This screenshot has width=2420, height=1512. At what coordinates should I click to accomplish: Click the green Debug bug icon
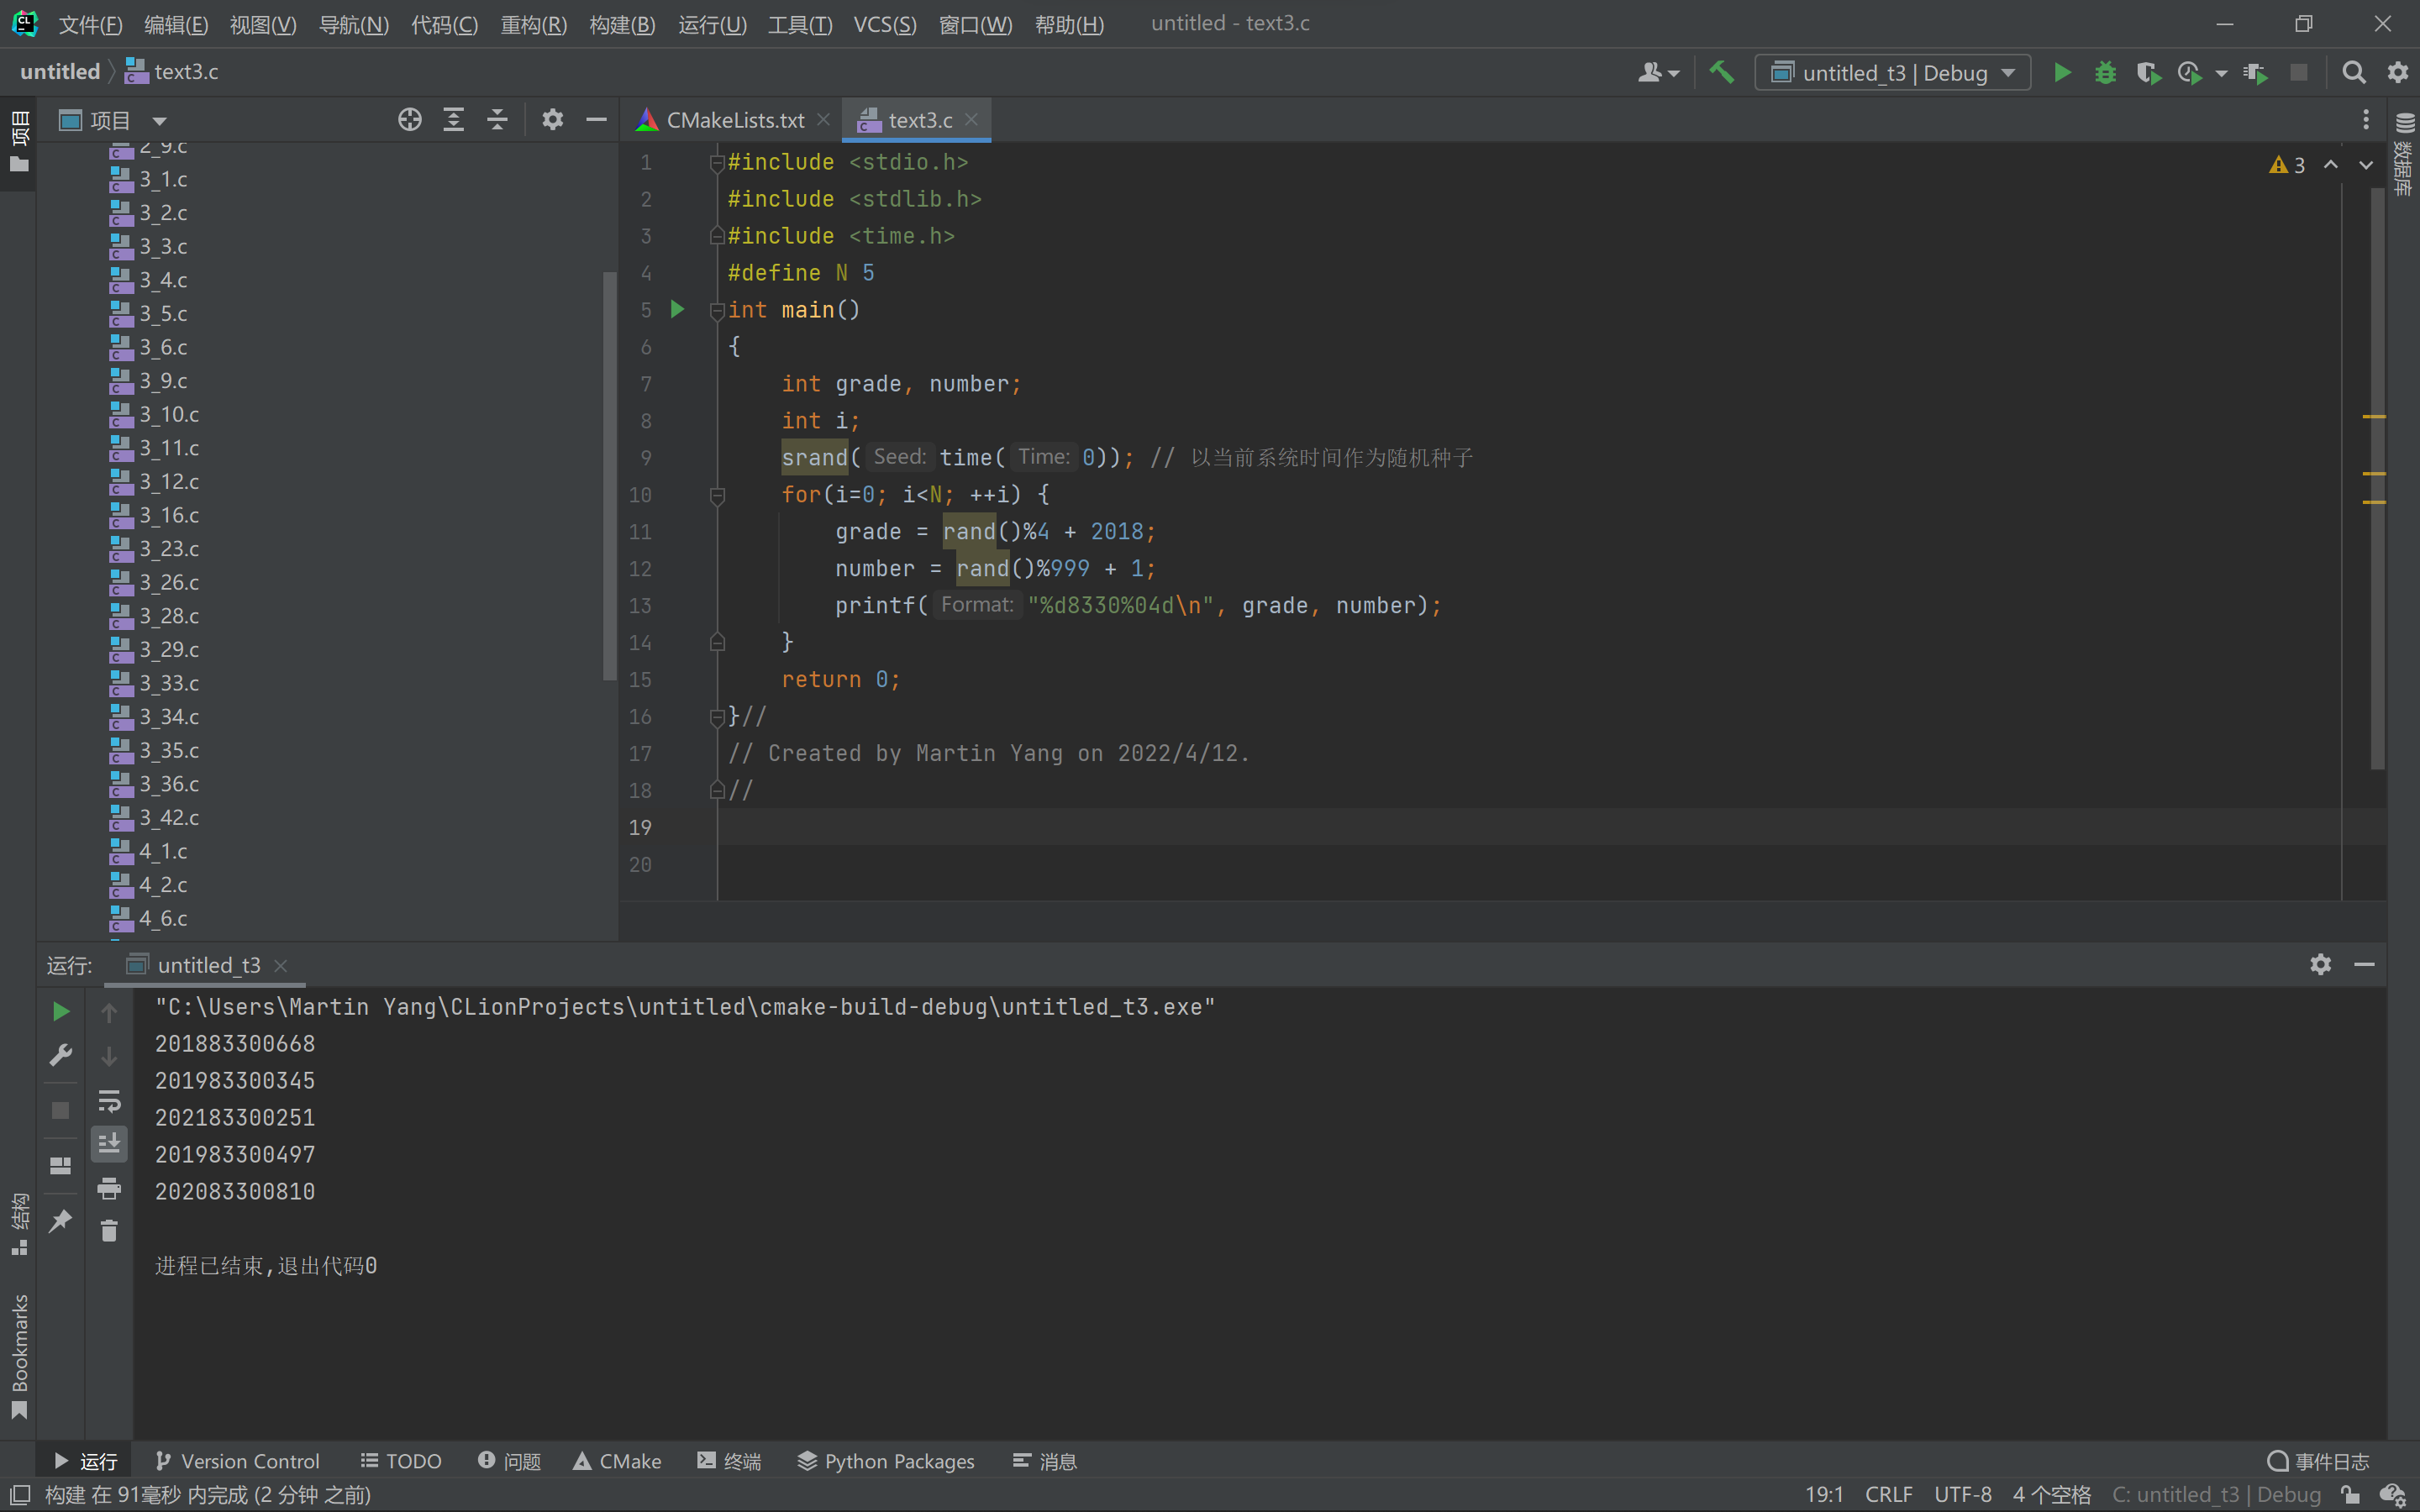(x=2105, y=73)
